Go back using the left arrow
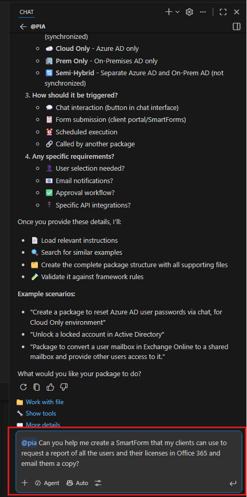 (x=23, y=27)
